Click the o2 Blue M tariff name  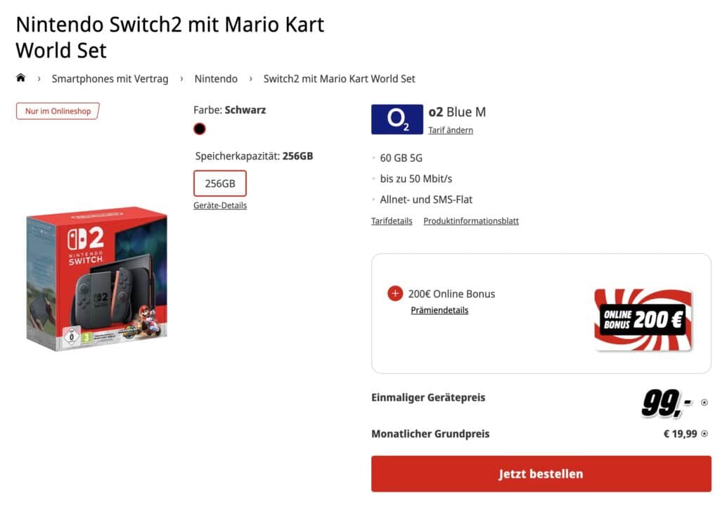click(x=457, y=112)
